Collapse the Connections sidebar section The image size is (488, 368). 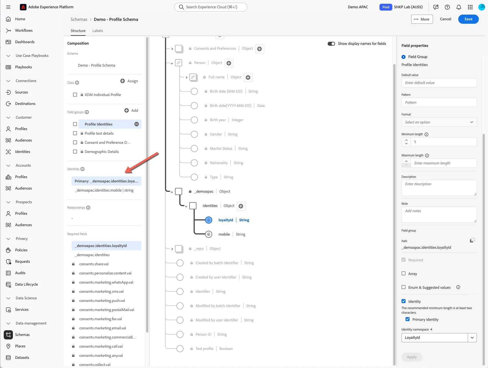point(8,81)
